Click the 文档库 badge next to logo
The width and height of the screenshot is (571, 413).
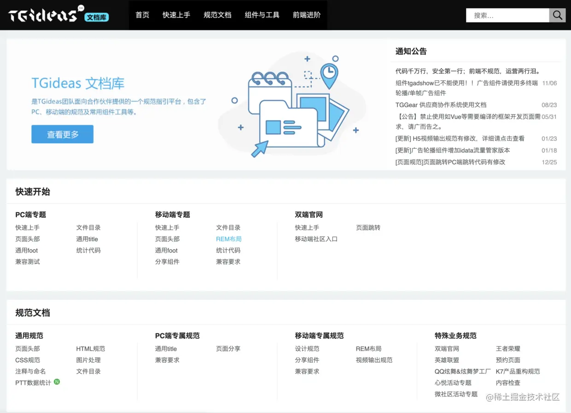(97, 17)
